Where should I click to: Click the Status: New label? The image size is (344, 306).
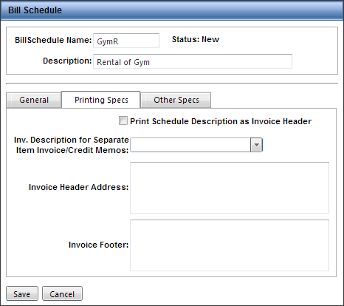(196, 39)
